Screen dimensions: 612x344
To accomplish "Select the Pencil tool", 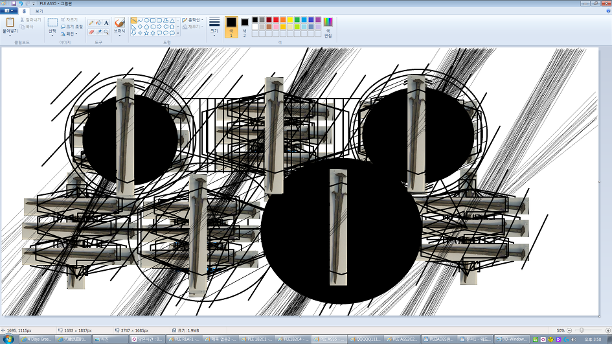I will coord(91,23).
